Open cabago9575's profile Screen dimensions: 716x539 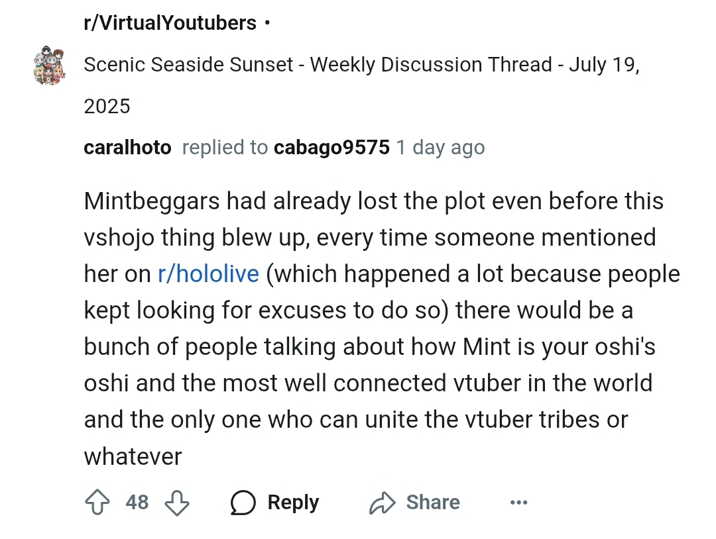pyautogui.click(x=331, y=148)
